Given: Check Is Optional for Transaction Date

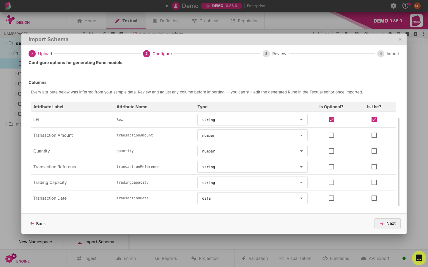Looking at the screenshot, I should [331, 198].
